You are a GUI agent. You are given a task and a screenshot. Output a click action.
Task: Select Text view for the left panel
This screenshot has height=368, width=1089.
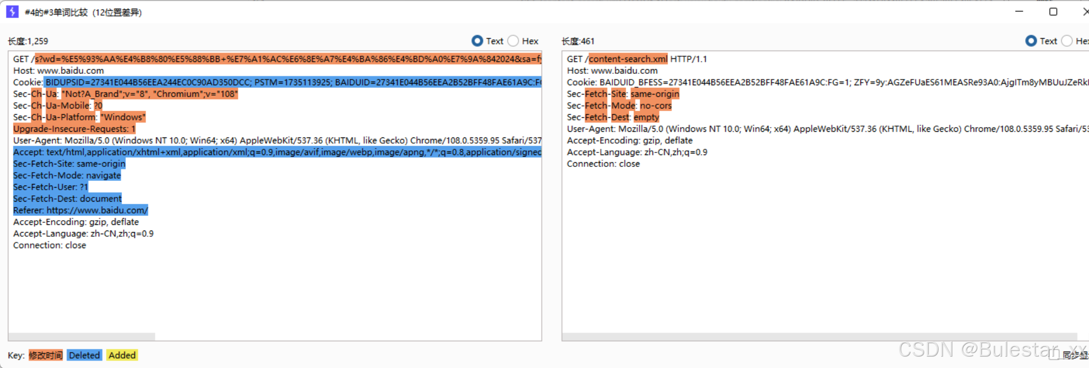pyautogui.click(x=477, y=41)
